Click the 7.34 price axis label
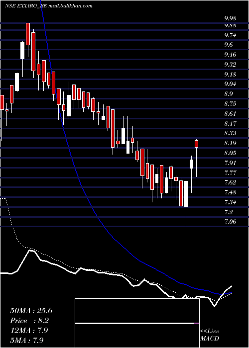This screenshot has height=348, width=249. point(230,202)
